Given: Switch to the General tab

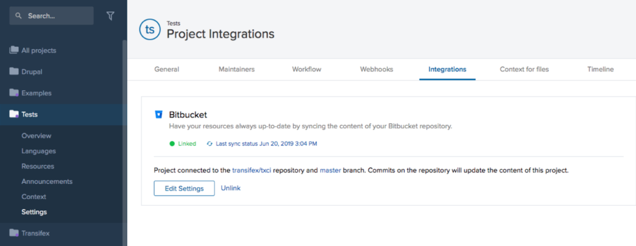Looking at the screenshot, I should (x=167, y=69).
